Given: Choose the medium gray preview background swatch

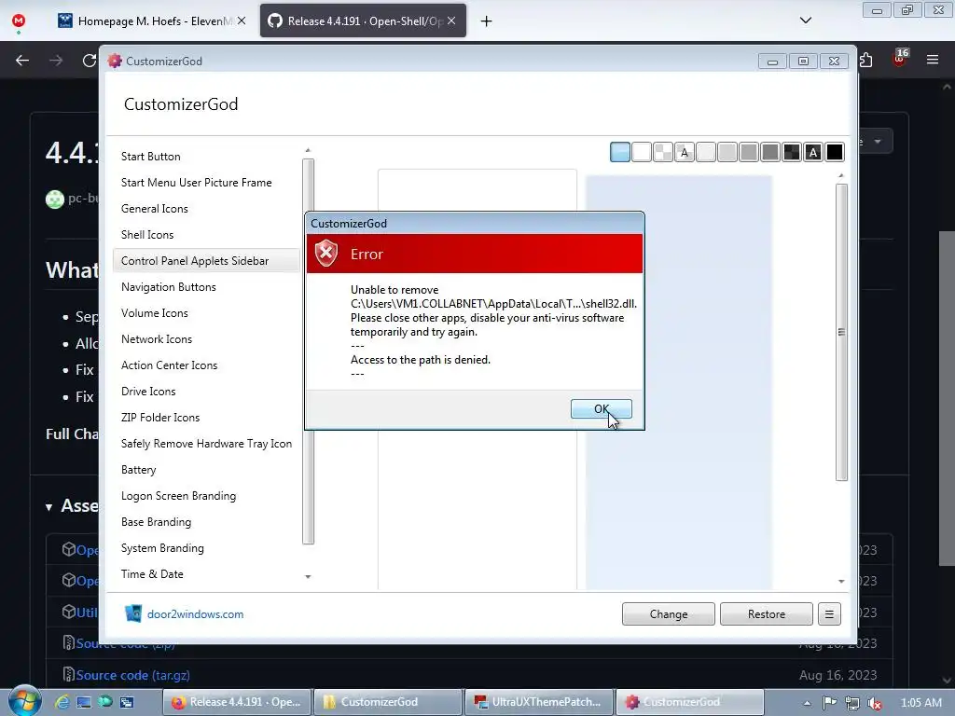Looking at the screenshot, I should pos(749,152).
